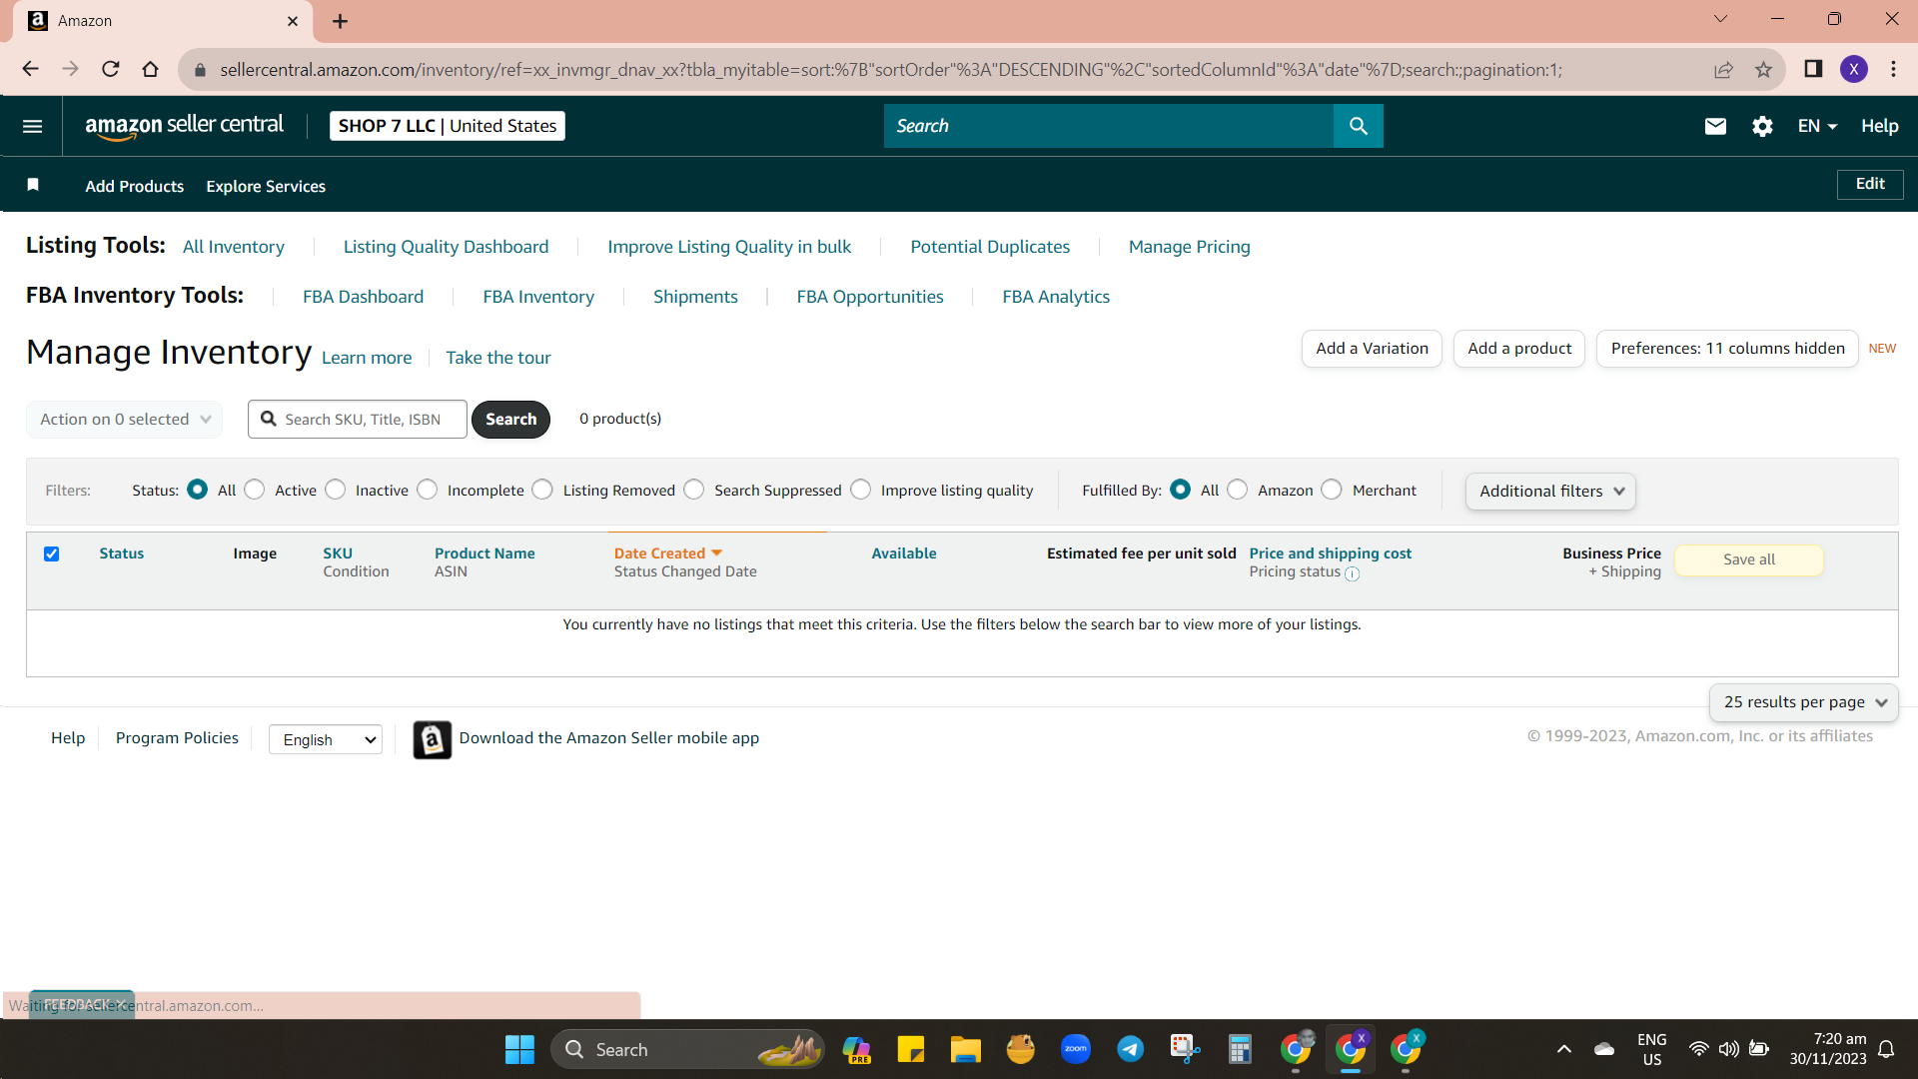Select the Improve listing quality filter
Viewport: 1918px width, 1079px height.
pyautogui.click(x=861, y=490)
